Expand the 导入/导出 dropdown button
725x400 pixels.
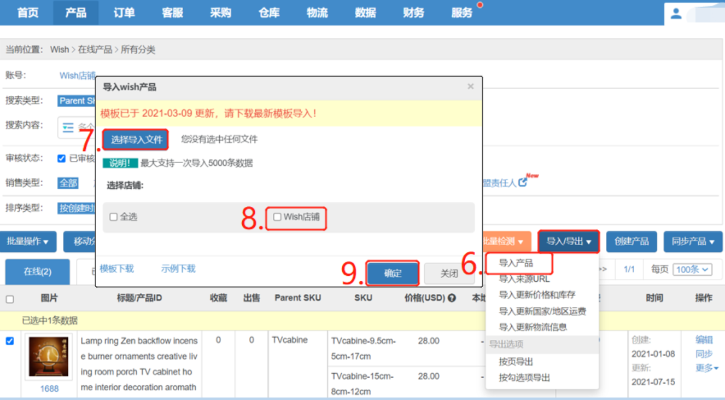(x=569, y=241)
